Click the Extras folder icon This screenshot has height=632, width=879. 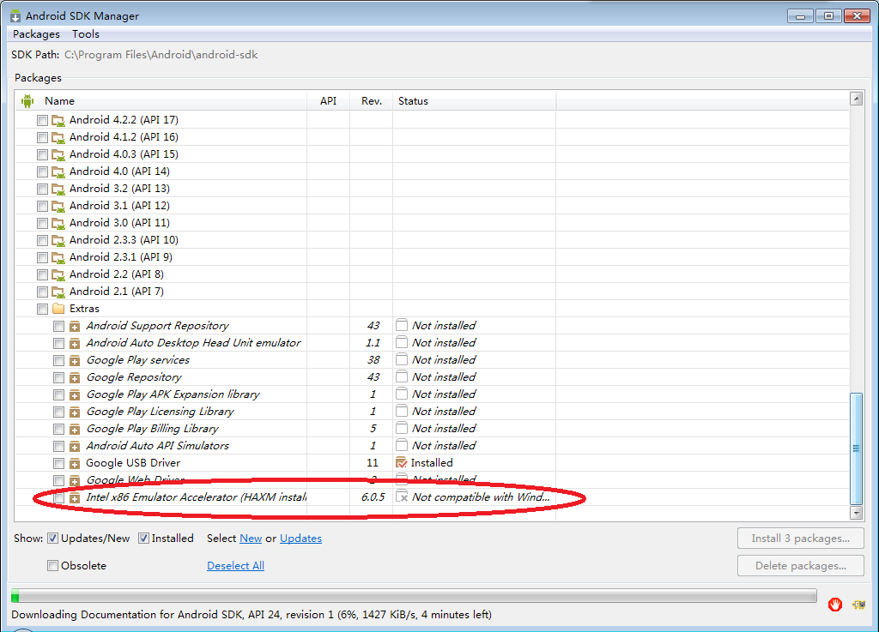coord(58,309)
